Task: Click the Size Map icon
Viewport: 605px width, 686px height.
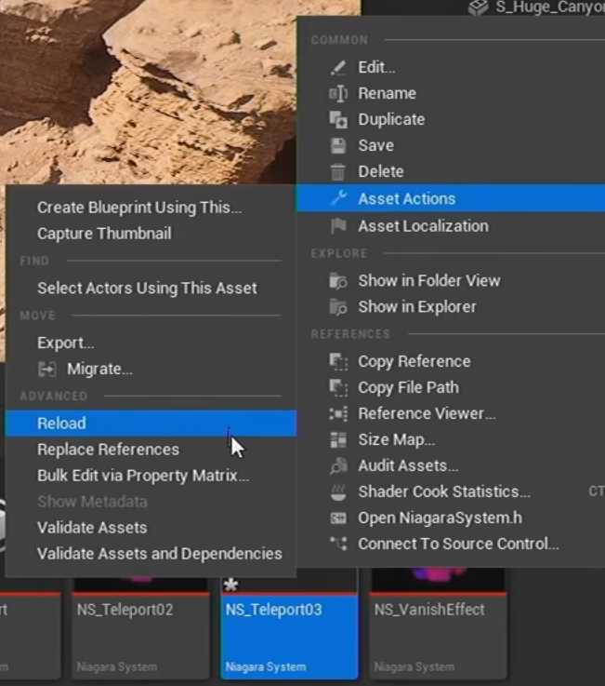Action: [338, 439]
